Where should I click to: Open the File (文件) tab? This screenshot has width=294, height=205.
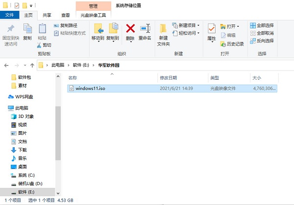point(10,15)
